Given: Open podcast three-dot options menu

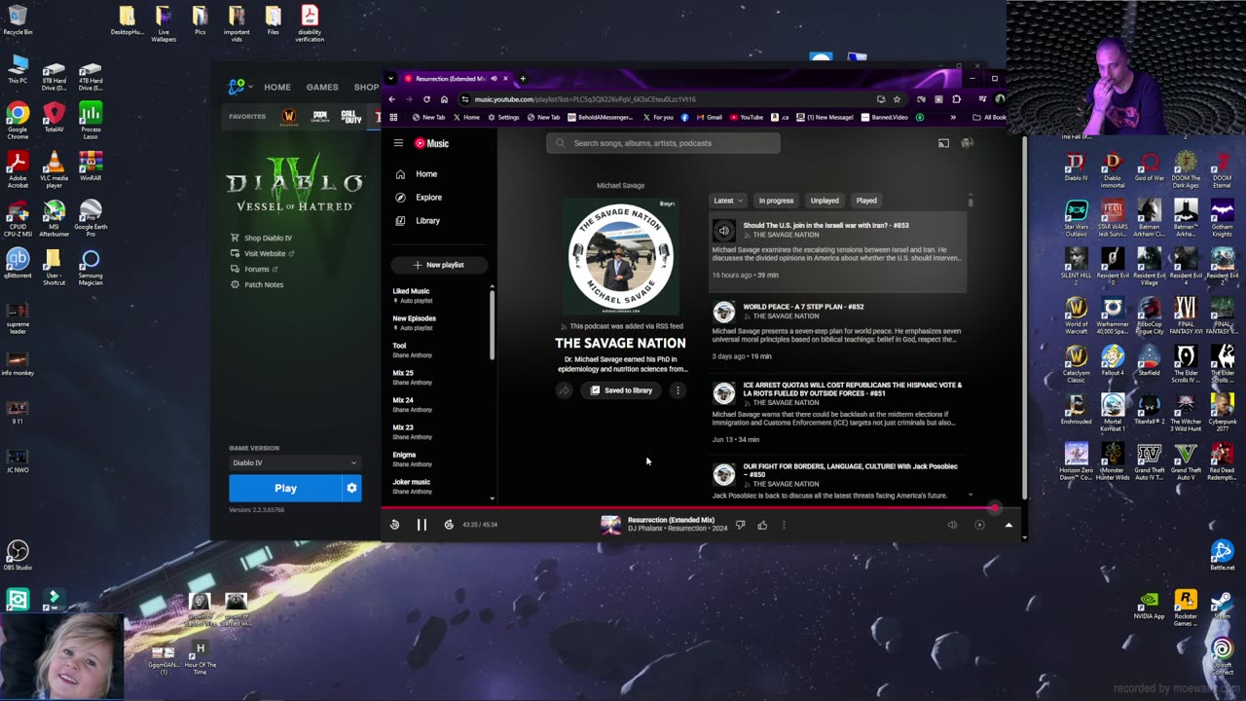Looking at the screenshot, I should 678,390.
